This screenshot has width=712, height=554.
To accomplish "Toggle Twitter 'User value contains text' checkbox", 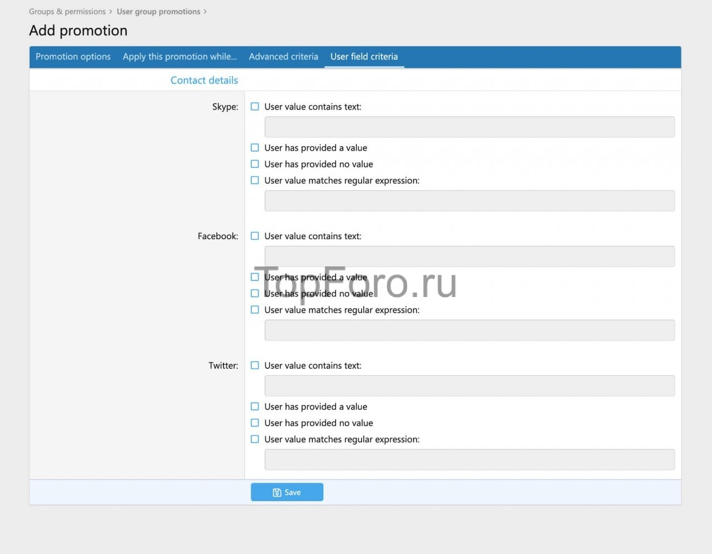I will pos(255,365).
